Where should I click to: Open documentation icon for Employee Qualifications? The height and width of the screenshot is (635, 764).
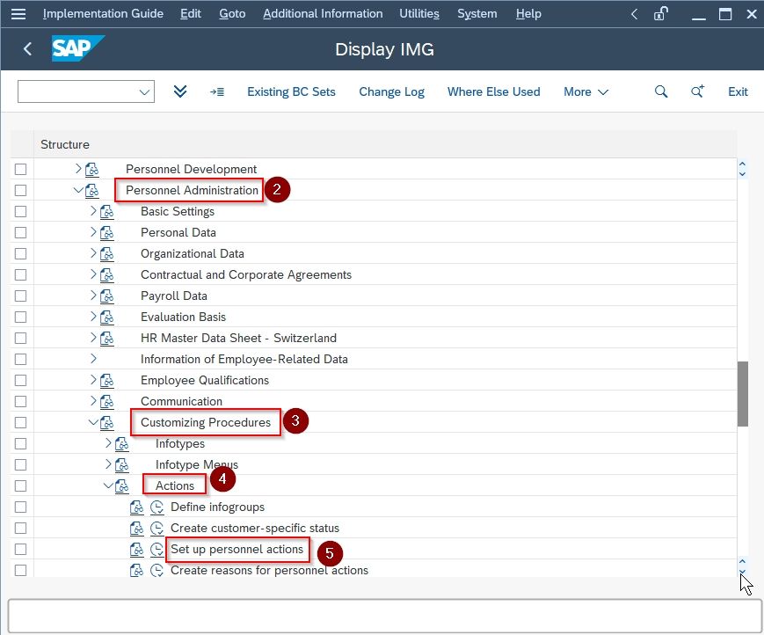[x=106, y=380]
